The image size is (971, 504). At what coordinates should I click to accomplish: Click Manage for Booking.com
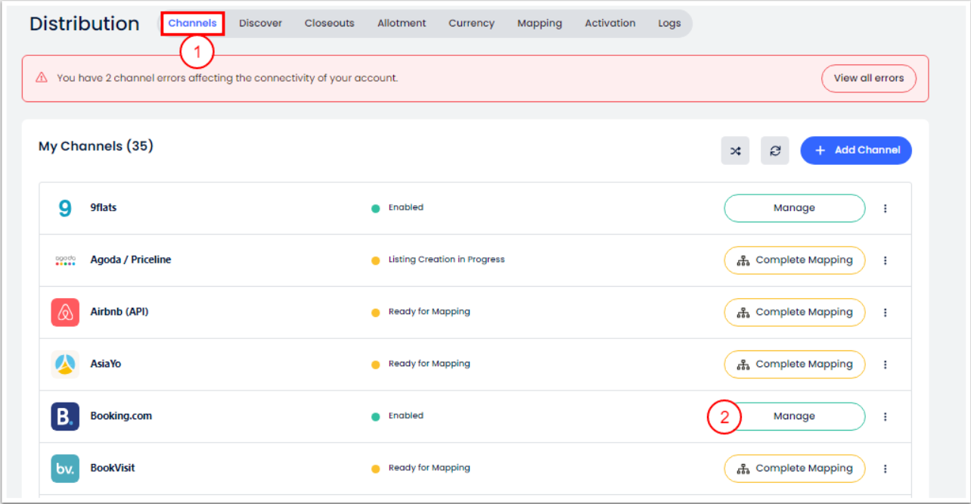click(794, 416)
